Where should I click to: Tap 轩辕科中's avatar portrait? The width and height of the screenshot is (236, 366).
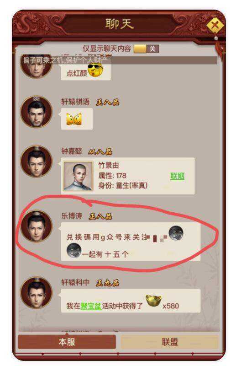point(37,293)
